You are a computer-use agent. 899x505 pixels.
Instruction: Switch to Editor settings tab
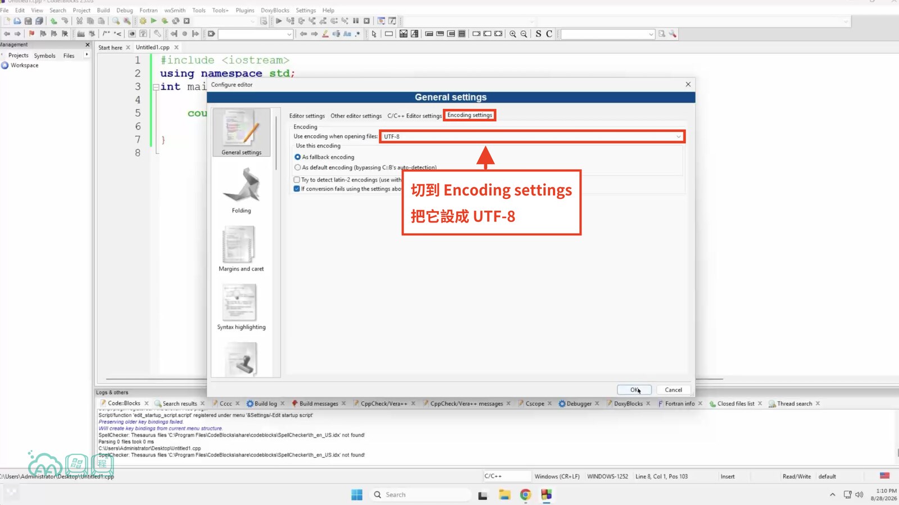point(307,116)
